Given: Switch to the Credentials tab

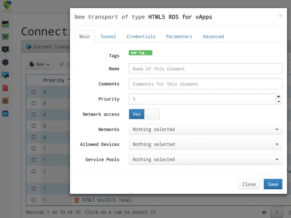Looking at the screenshot, I should pyautogui.click(x=141, y=37).
